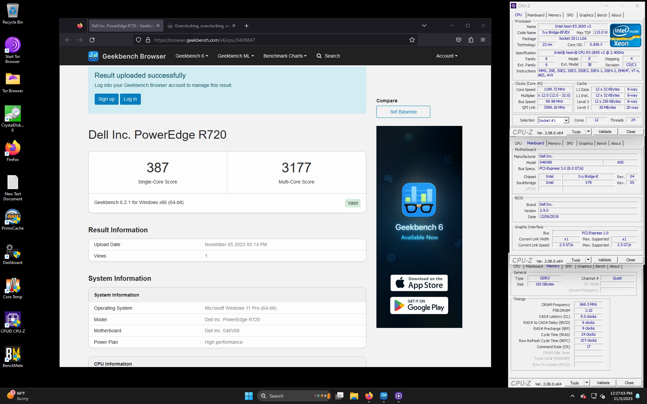Open tracking protection shield icon

[x=138, y=40]
